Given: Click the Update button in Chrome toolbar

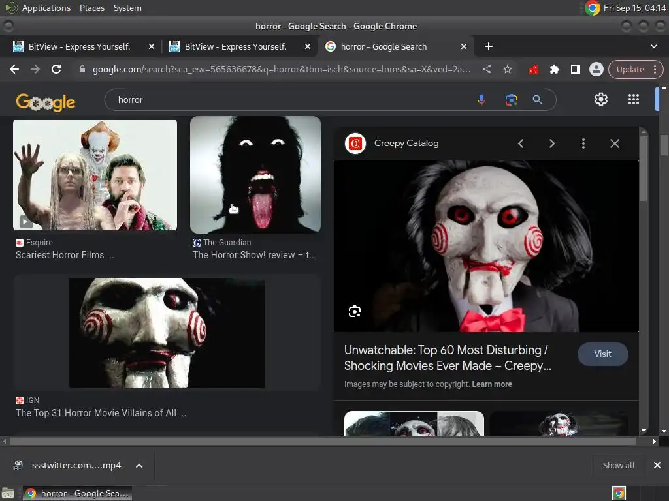Looking at the screenshot, I should (x=630, y=69).
